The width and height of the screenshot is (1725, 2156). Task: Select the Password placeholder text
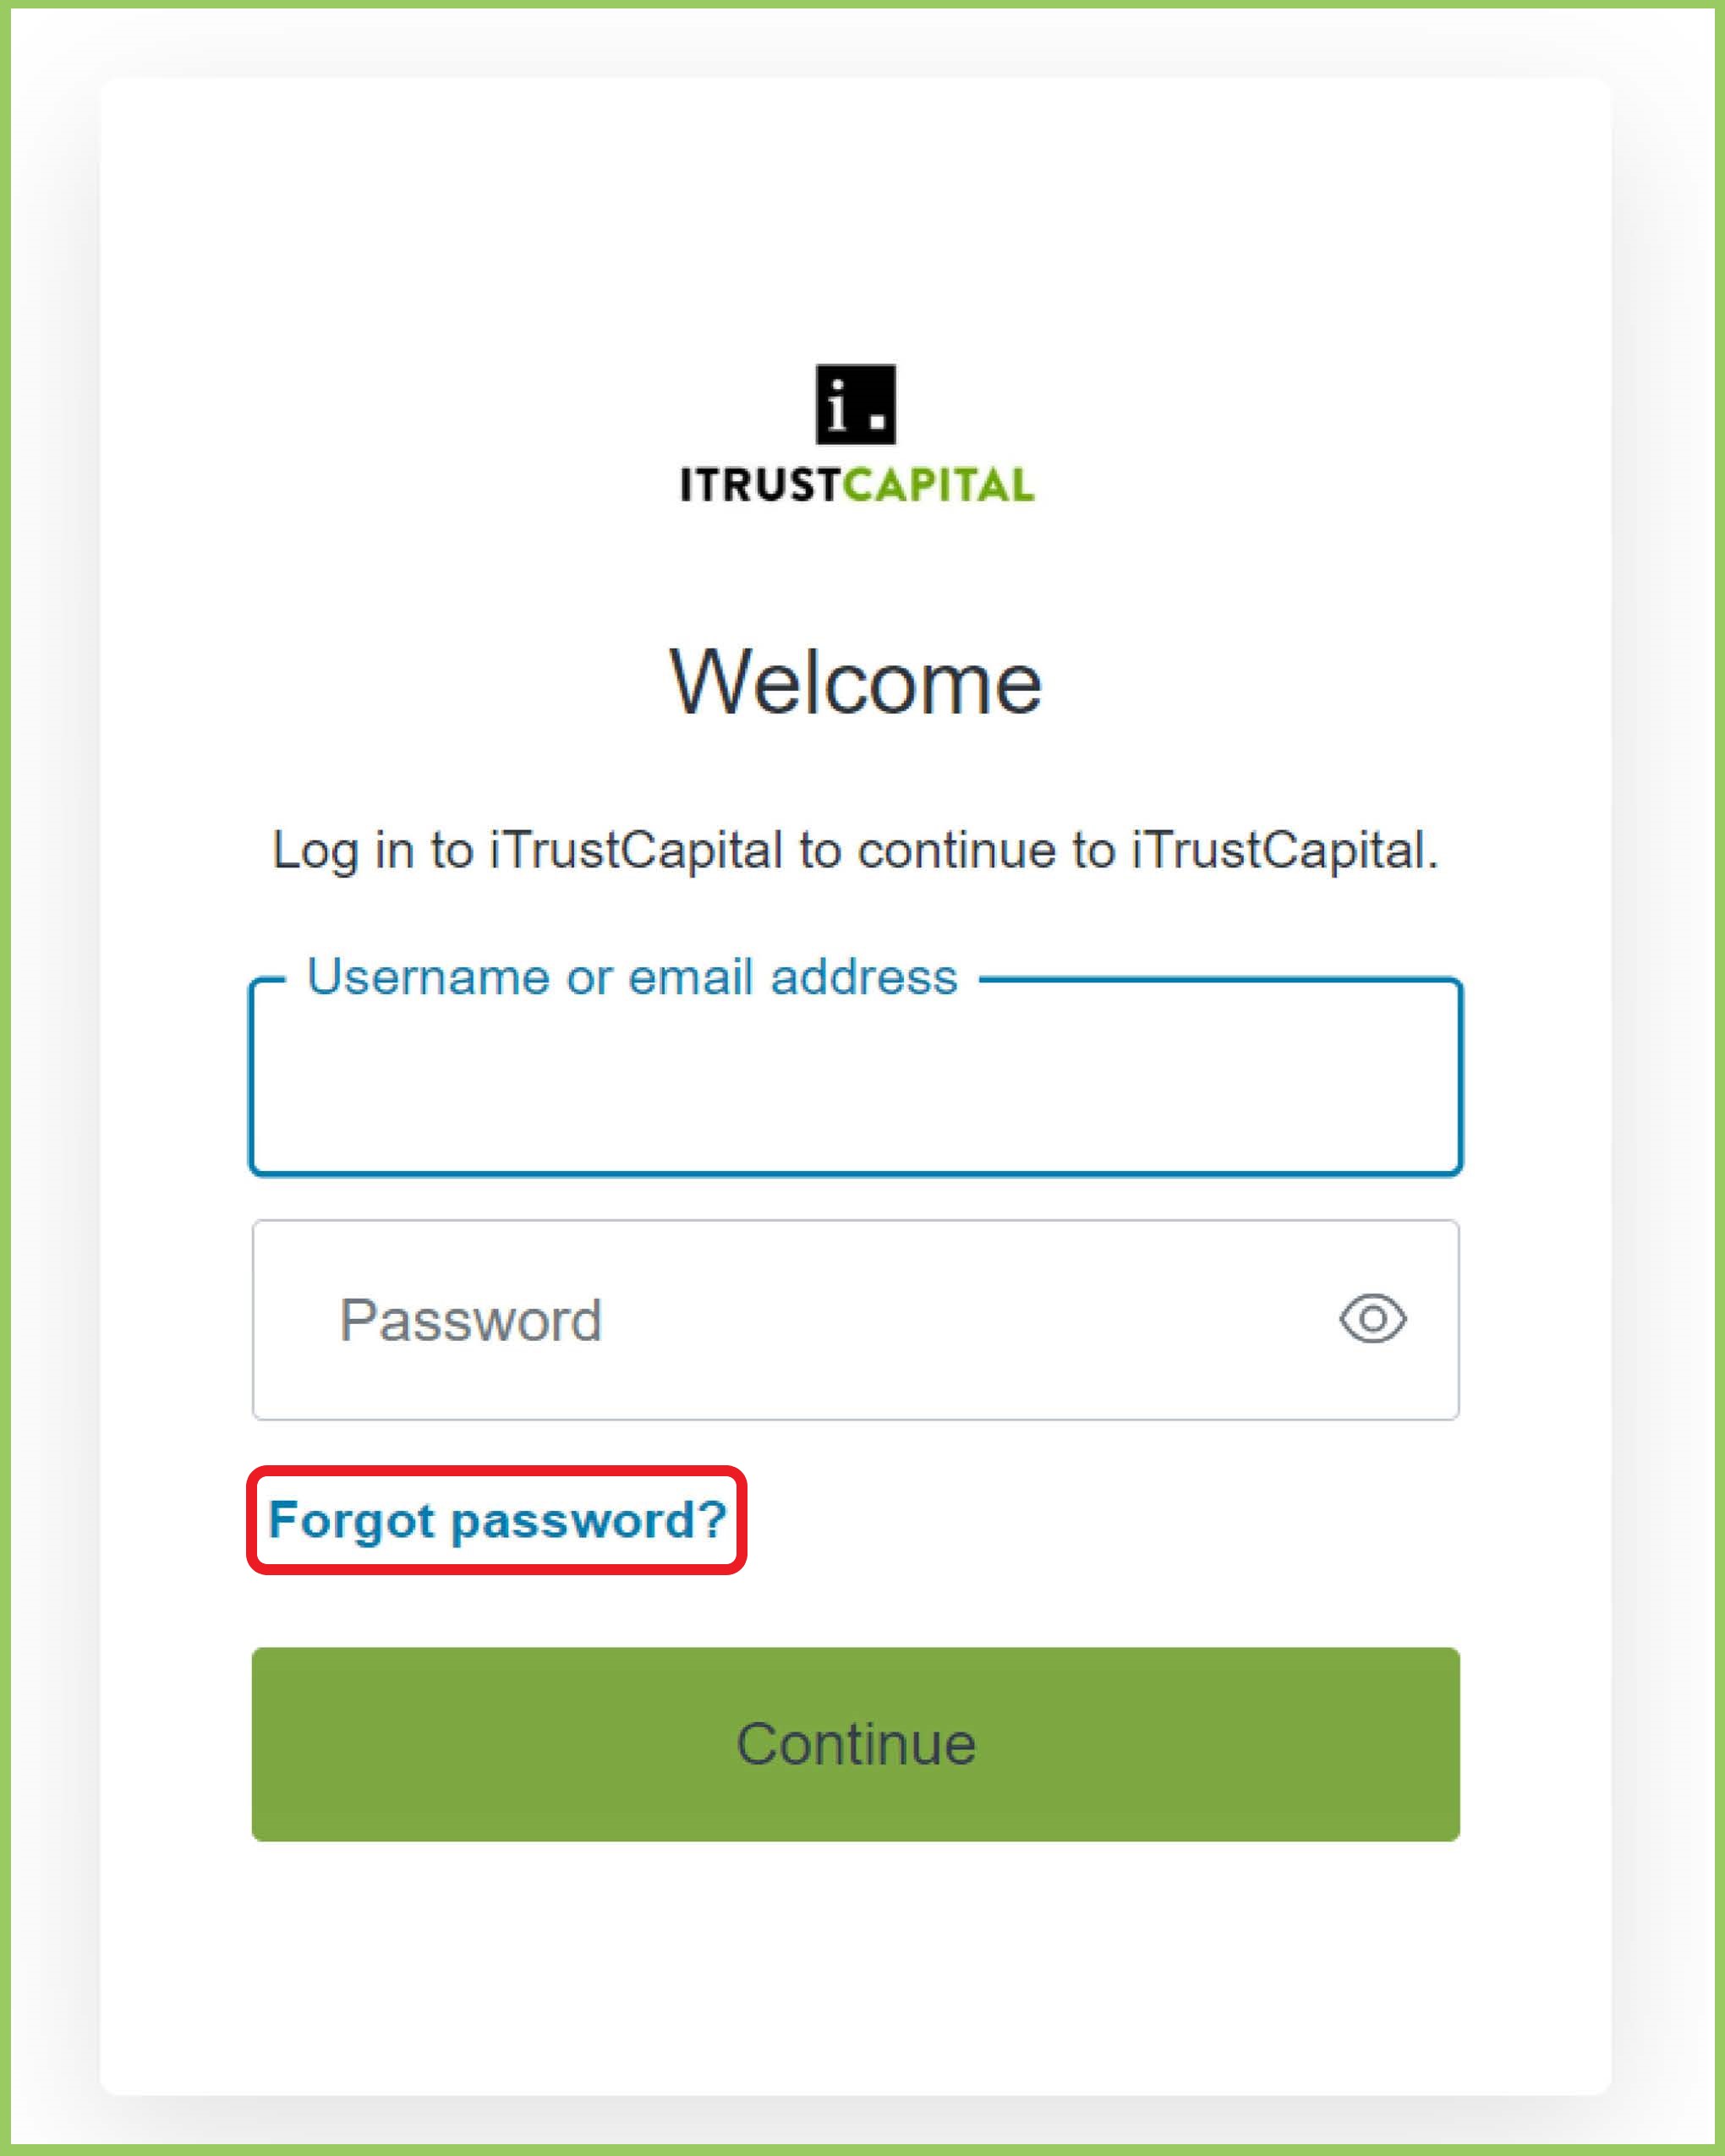tap(471, 1320)
